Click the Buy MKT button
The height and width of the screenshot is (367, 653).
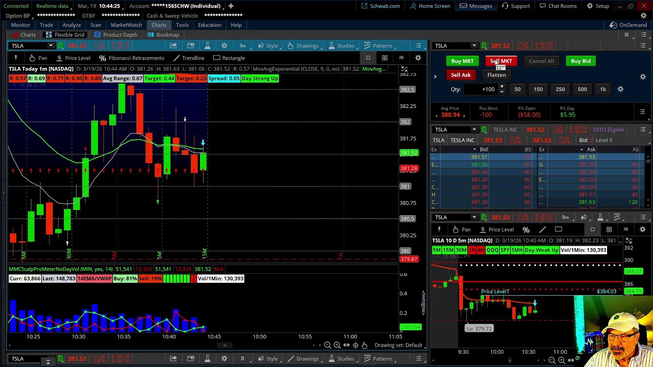click(x=462, y=61)
